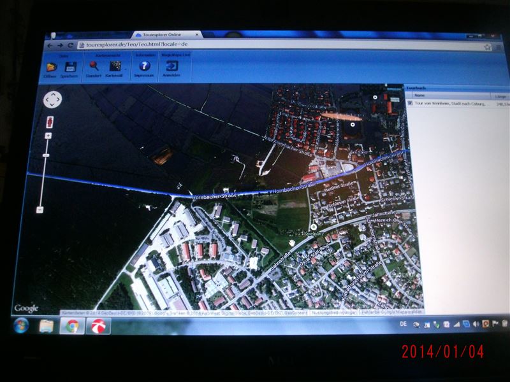Sort by the Länge column header

point(499,95)
